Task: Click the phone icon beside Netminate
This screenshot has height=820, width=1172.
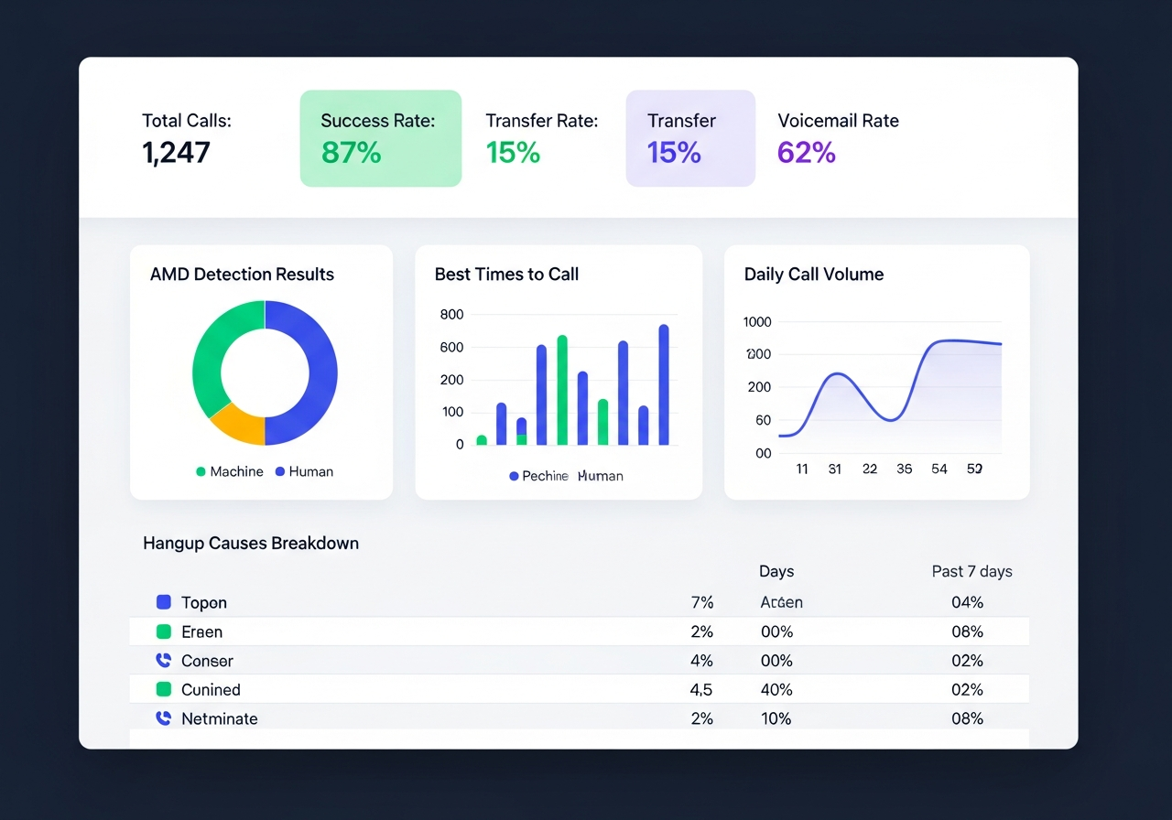Action: [163, 718]
